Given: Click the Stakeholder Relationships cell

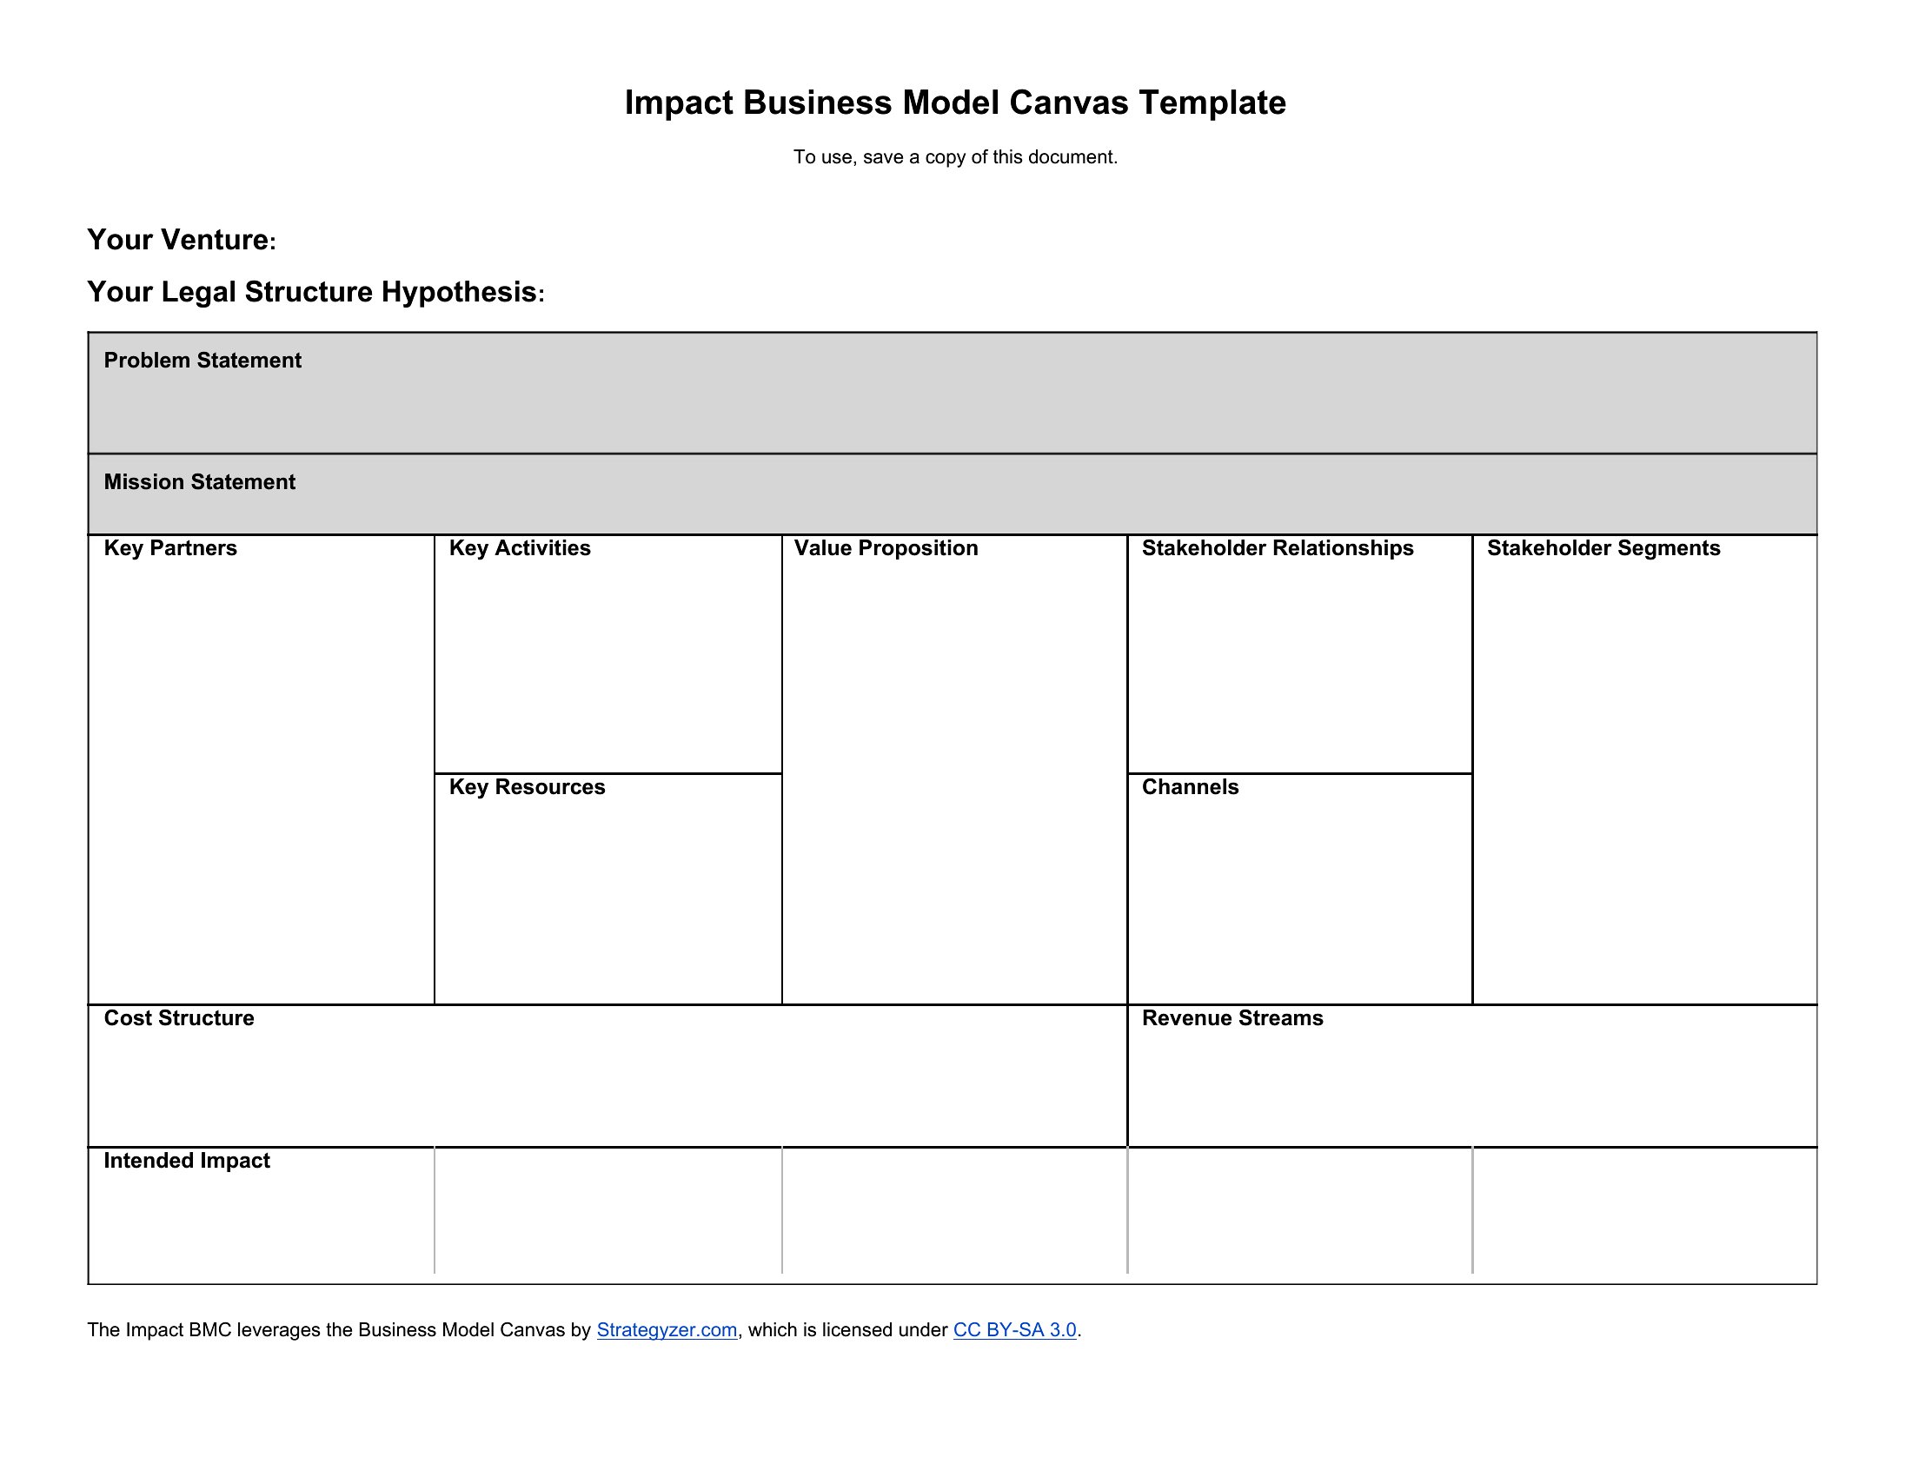Looking at the screenshot, I should [x=1300, y=654].
